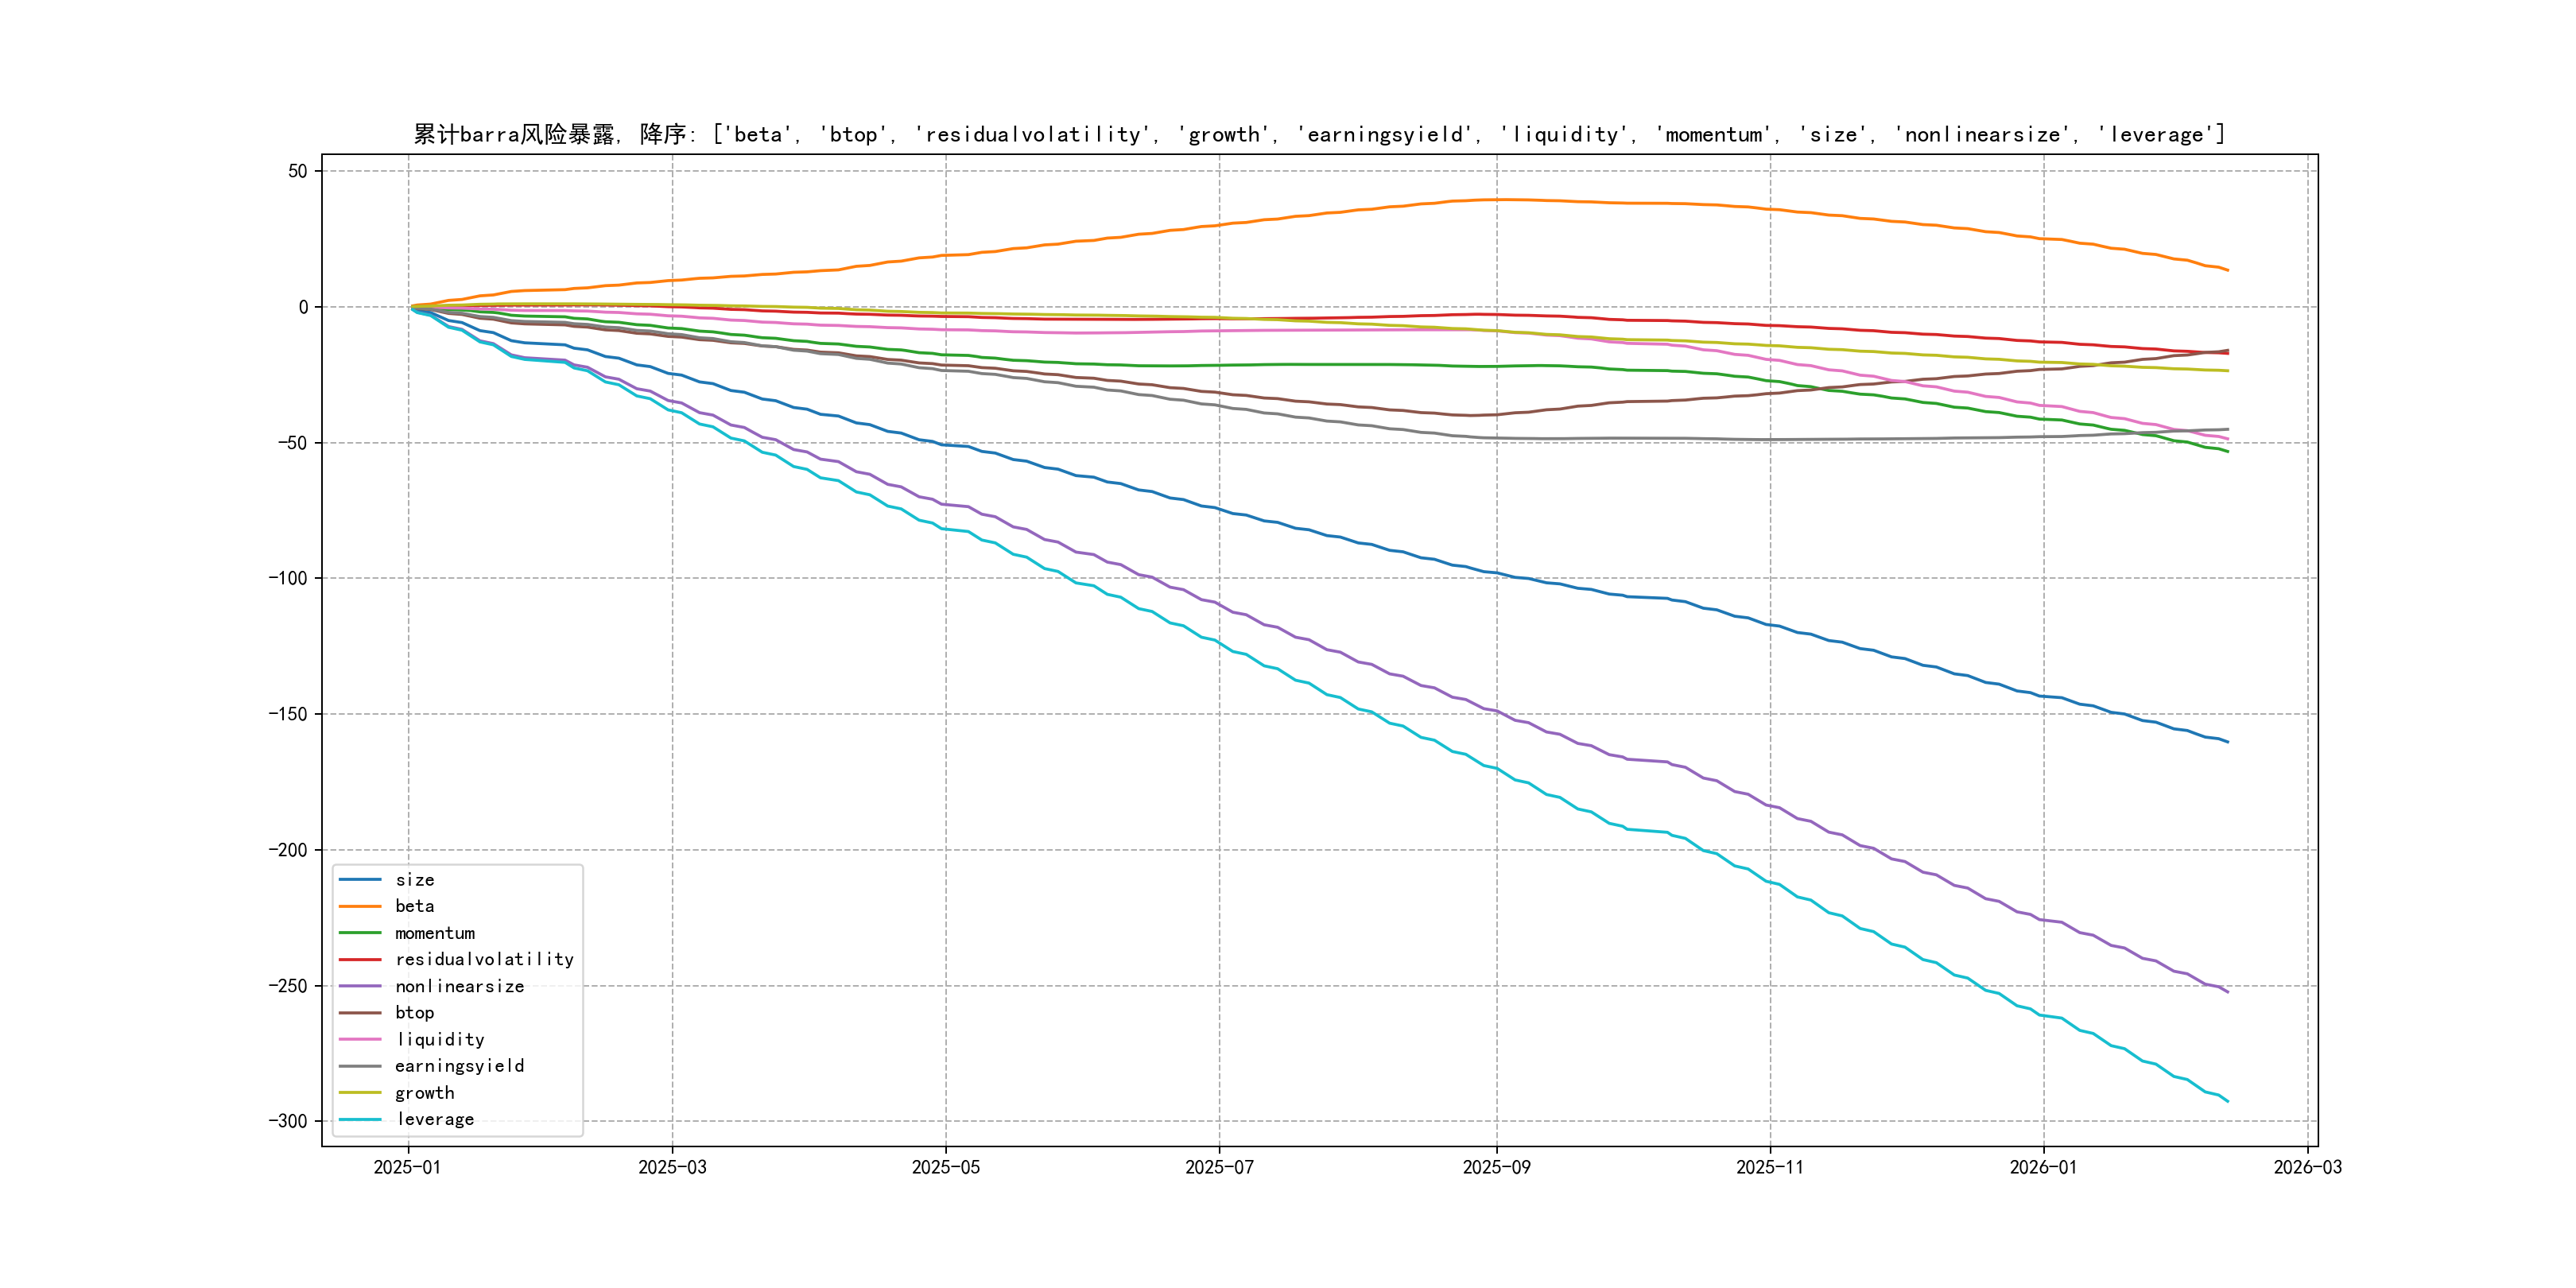This screenshot has height=1288, width=2576.
Task: Select the earningsyield legend label
Action: (x=459, y=1066)
